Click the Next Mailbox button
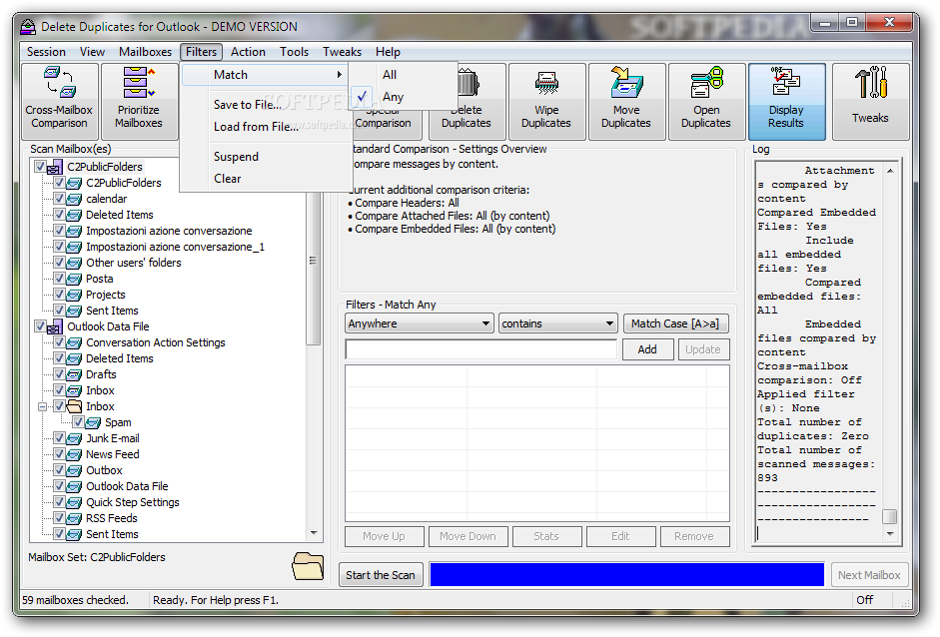This screenshot has height=637, width=940. [x=869, y=575]
